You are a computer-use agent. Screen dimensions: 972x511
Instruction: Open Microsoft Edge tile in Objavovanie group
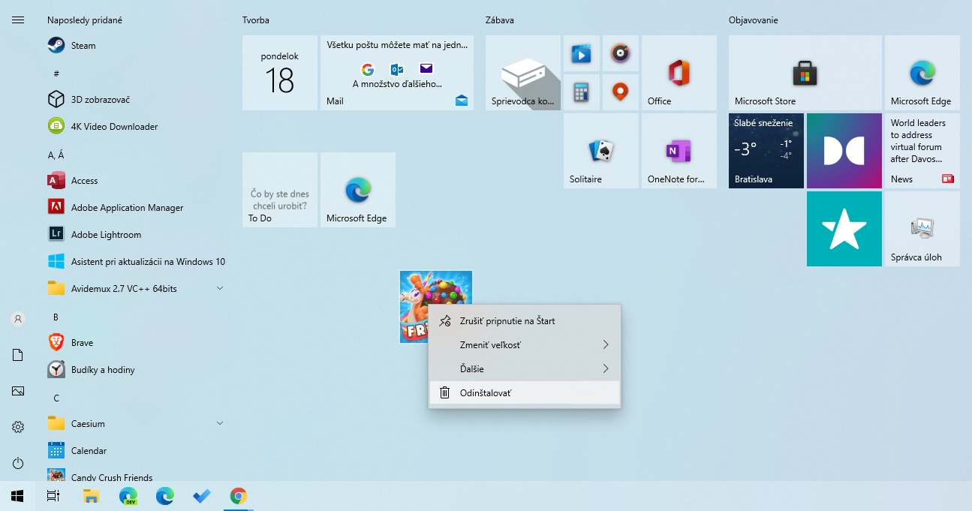point(922,73)
